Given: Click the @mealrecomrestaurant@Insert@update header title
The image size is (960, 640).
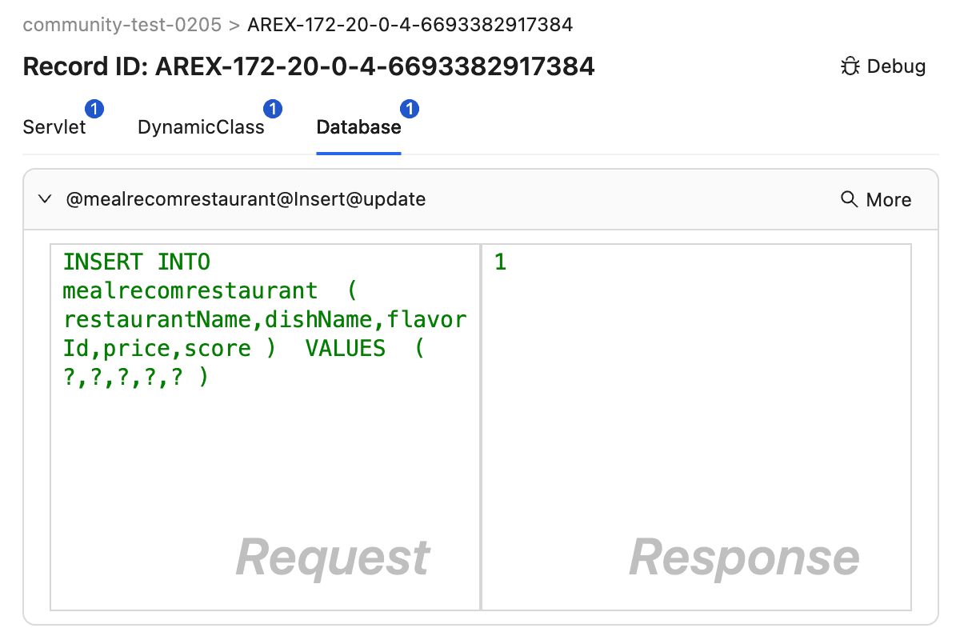Looking at the screenshot, I should 246,199.
